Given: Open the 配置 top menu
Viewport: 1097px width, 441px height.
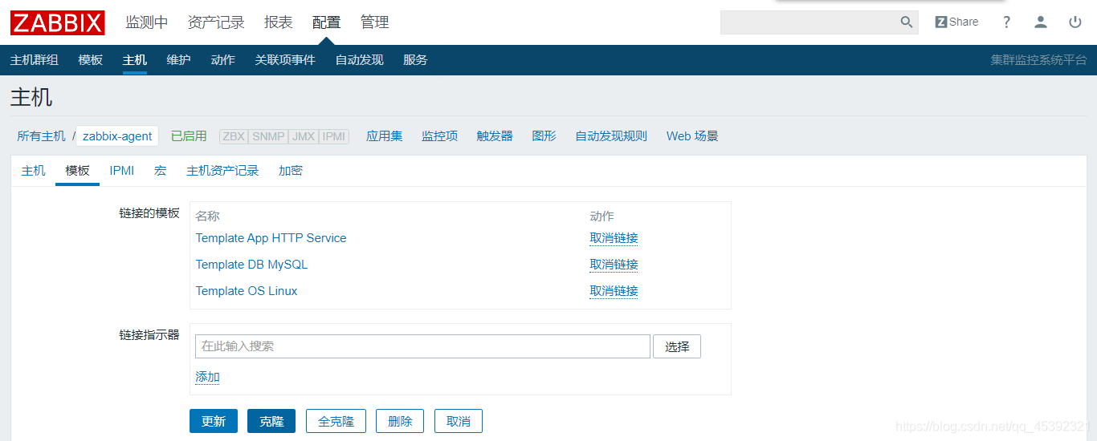Looking at the screenshot, I should point(327,22).
